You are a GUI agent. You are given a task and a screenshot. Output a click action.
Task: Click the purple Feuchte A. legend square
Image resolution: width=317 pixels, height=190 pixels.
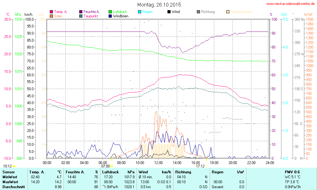(x=81, y=12)
